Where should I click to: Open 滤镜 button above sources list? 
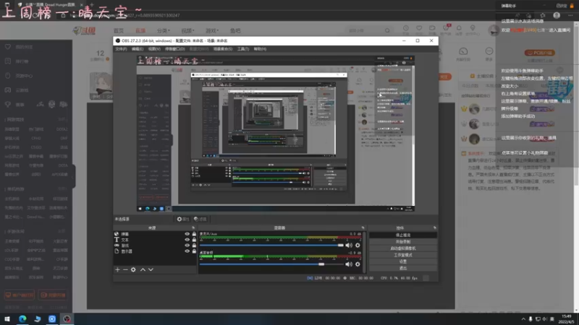tap(200, 220)
